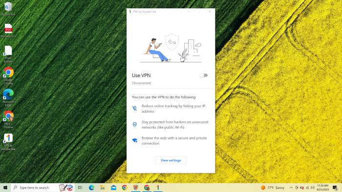Select the PDF file desktop icon
342x192 pixels.
point(8,30)
